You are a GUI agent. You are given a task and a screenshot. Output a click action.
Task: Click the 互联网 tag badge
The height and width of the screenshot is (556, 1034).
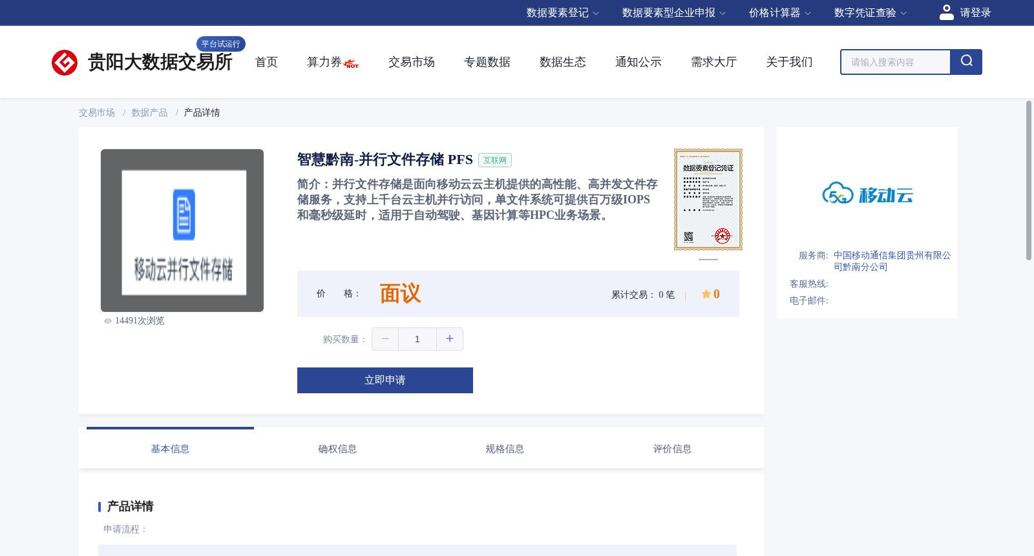(495, 160)
